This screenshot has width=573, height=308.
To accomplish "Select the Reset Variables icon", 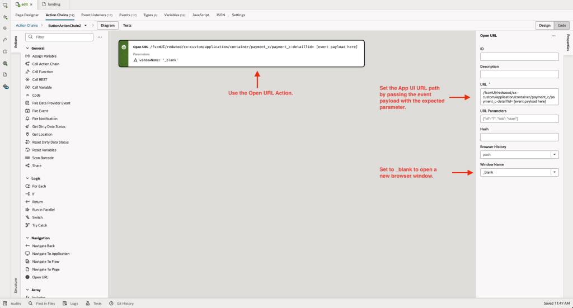I will coord(27,150).
